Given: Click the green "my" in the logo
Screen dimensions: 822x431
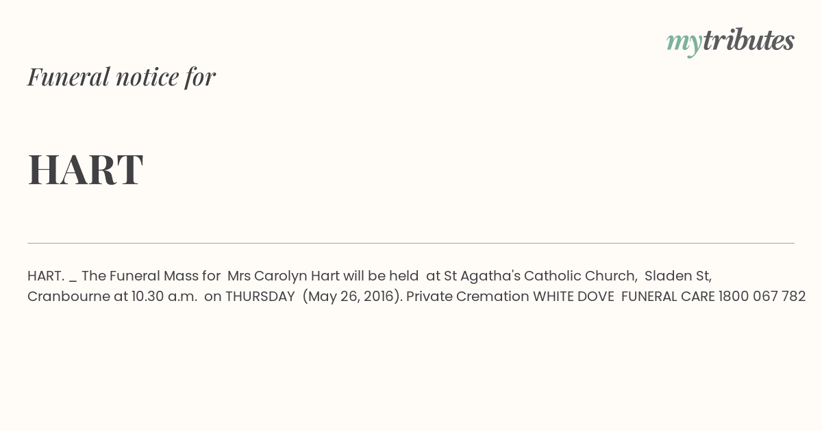Looking at the screenshot, I should pyautogui.click(x=684, y=42).
